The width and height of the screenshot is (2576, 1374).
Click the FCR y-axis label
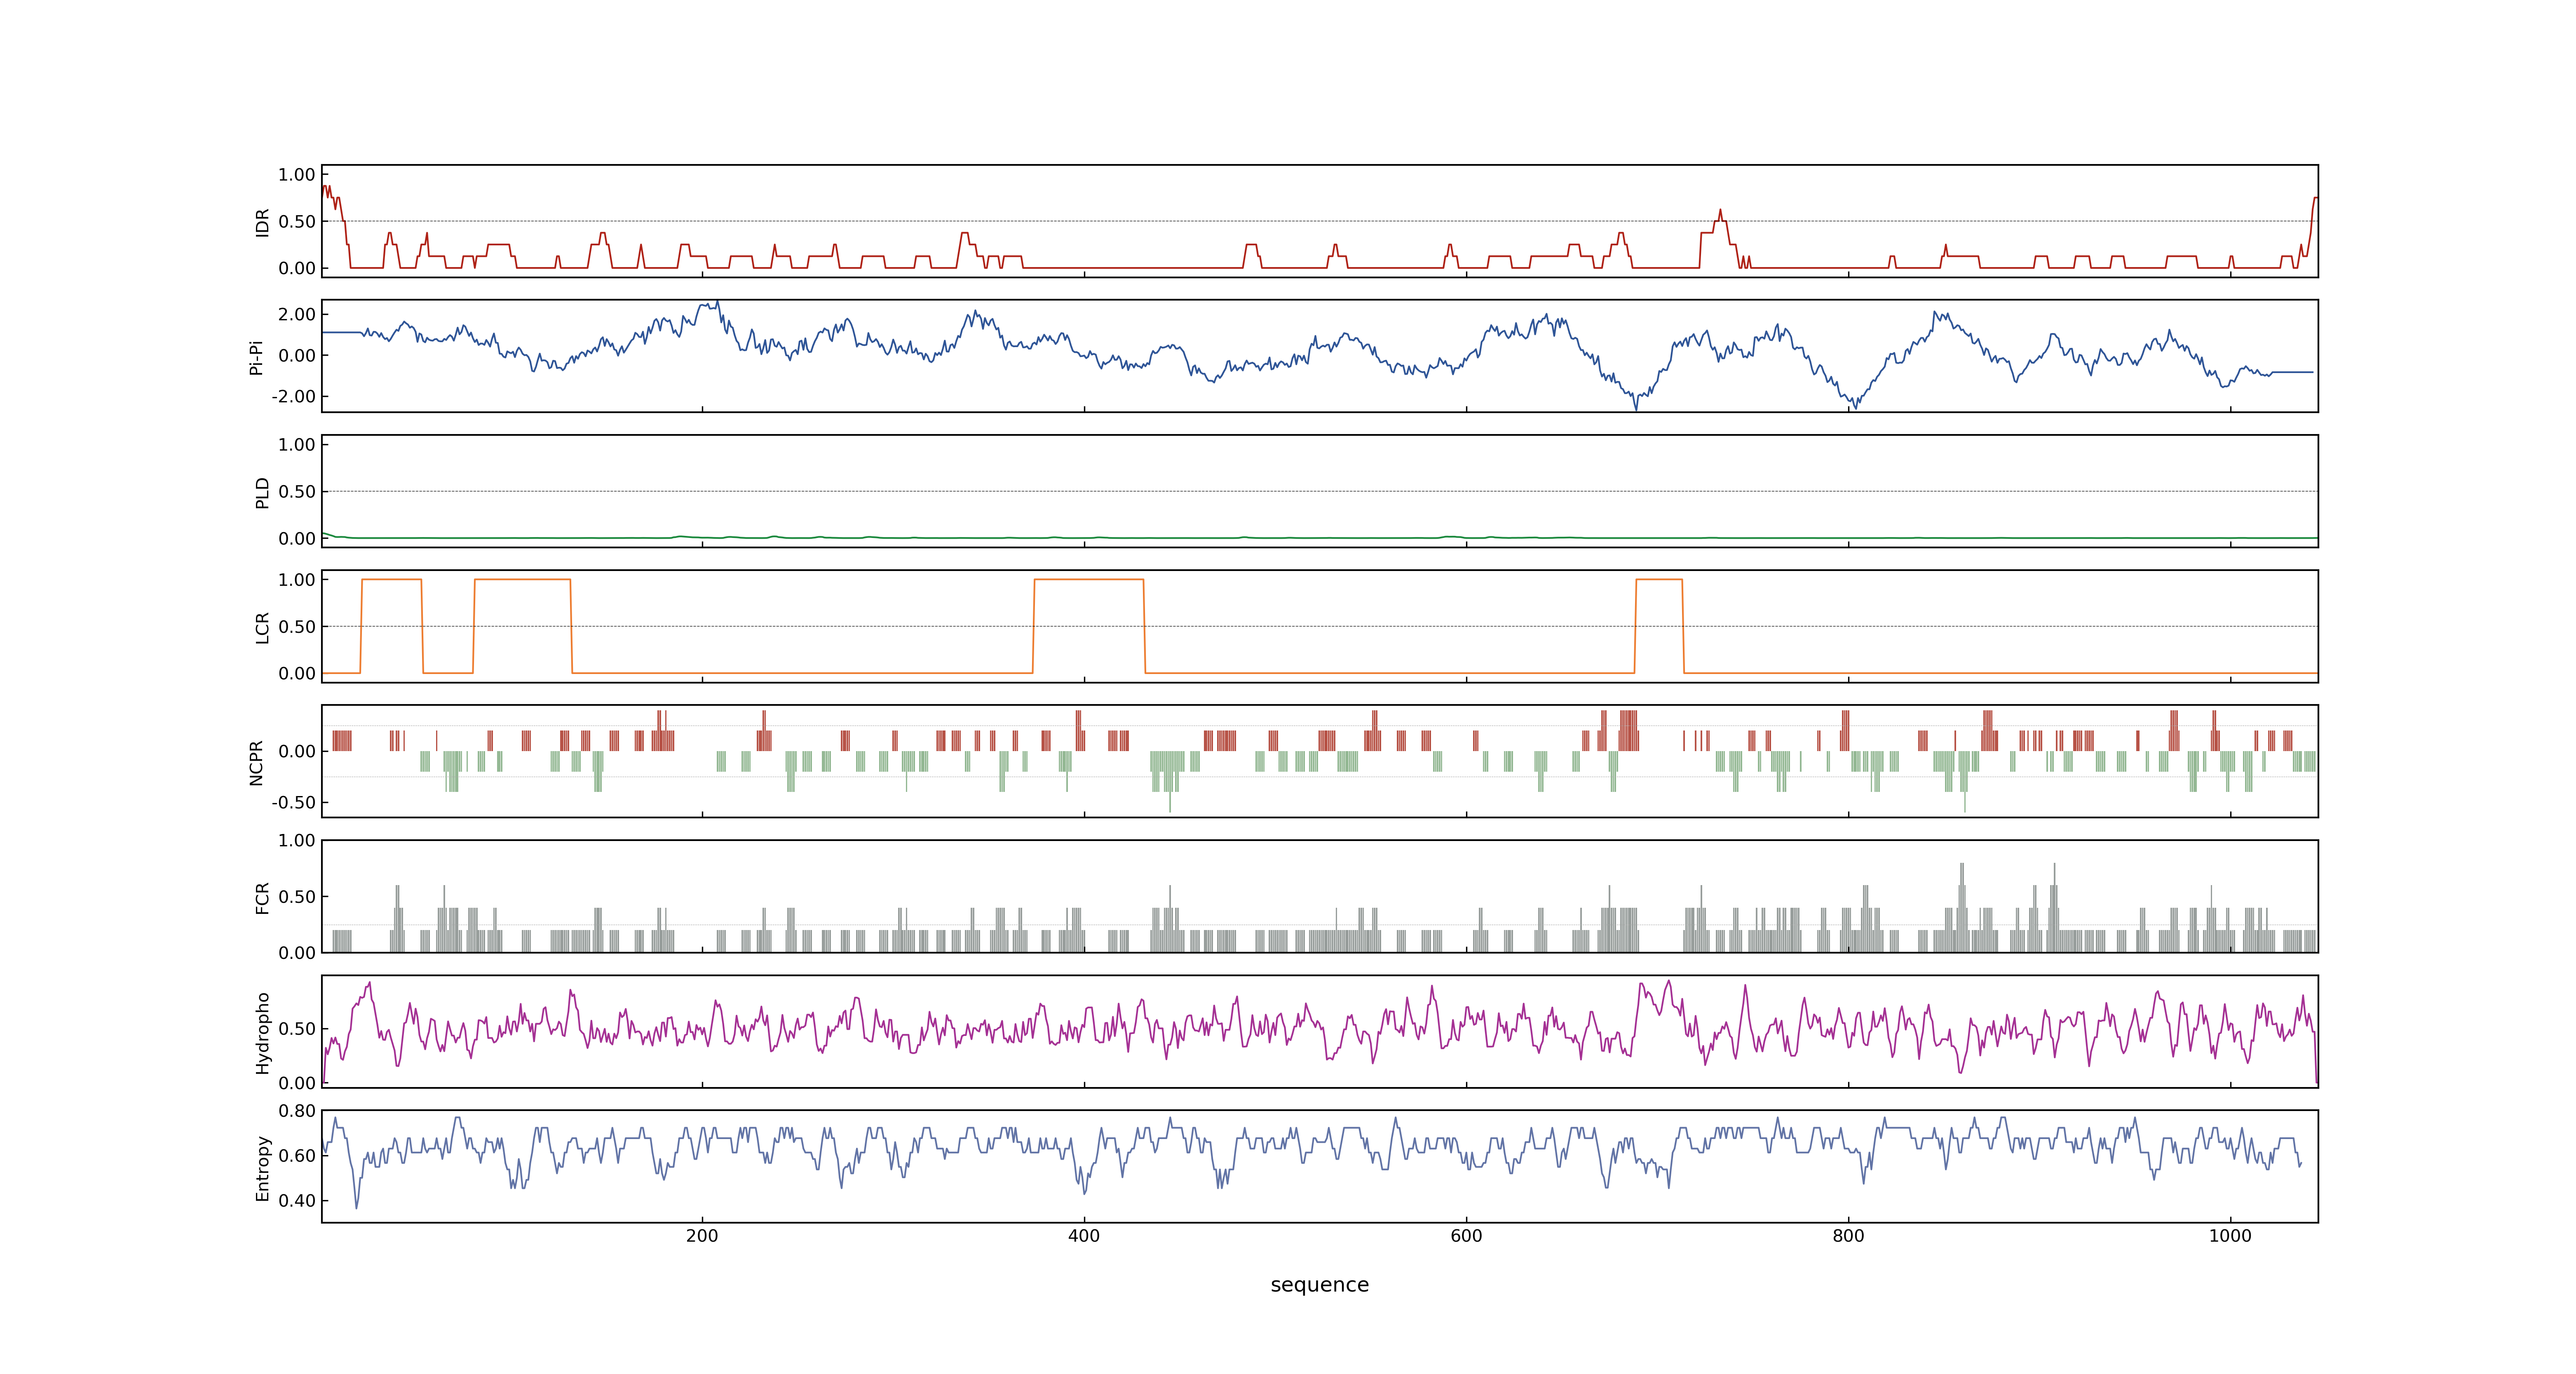(x=262, y=898)
